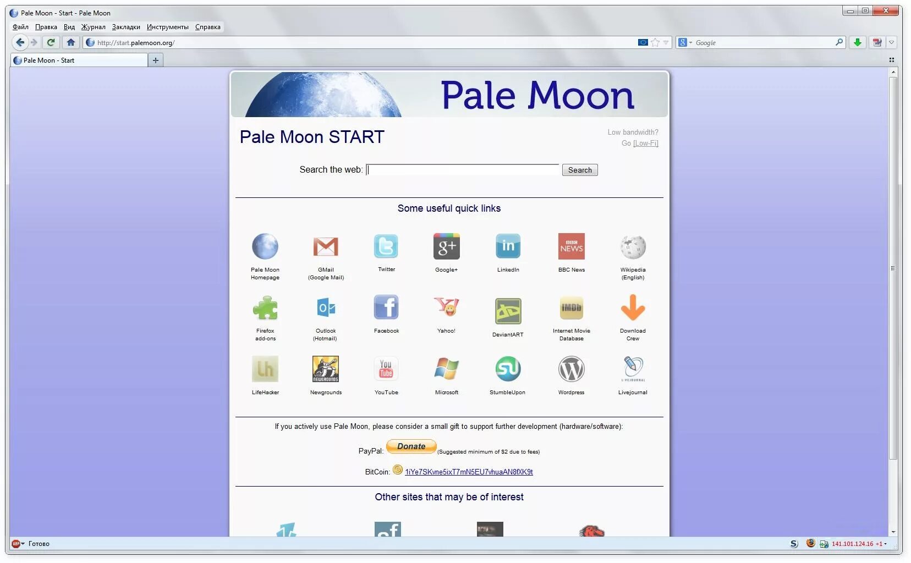The height and width of the screenshot is (563, 911).
Task: Open the Livejournal quick link icon
Action: pos(633,369)
